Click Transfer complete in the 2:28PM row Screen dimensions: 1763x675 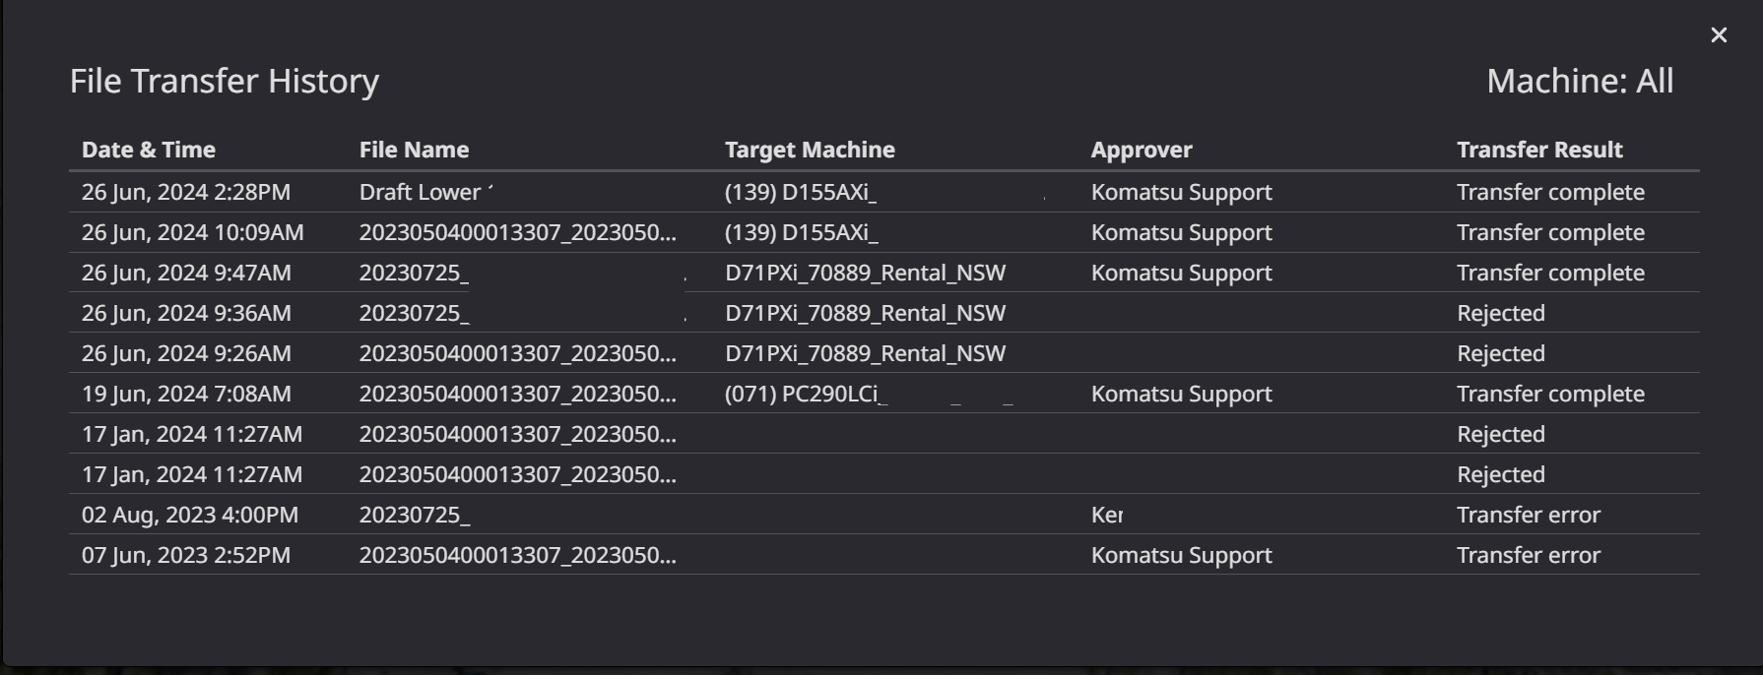1550,192
